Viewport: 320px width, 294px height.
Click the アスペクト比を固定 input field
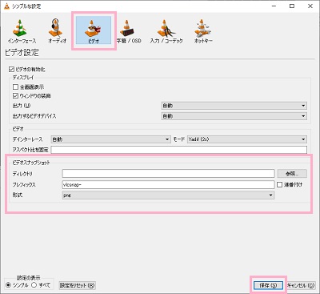pyautogui.click(x=179, y=150)
